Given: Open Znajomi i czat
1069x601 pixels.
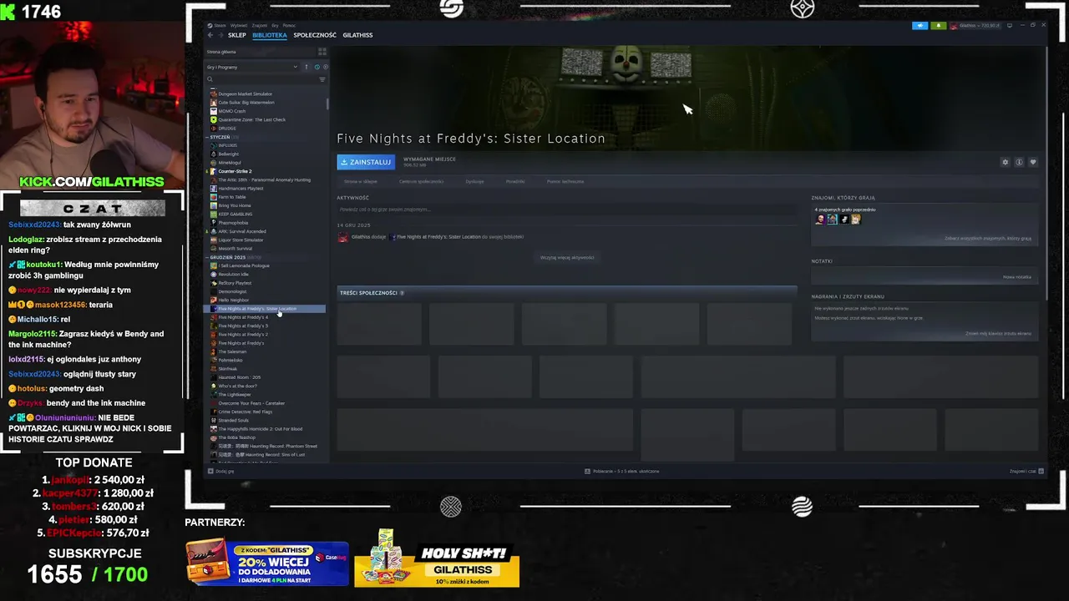Looking at the screenshot, I should pyautogui.click(x=1026, y=471).
